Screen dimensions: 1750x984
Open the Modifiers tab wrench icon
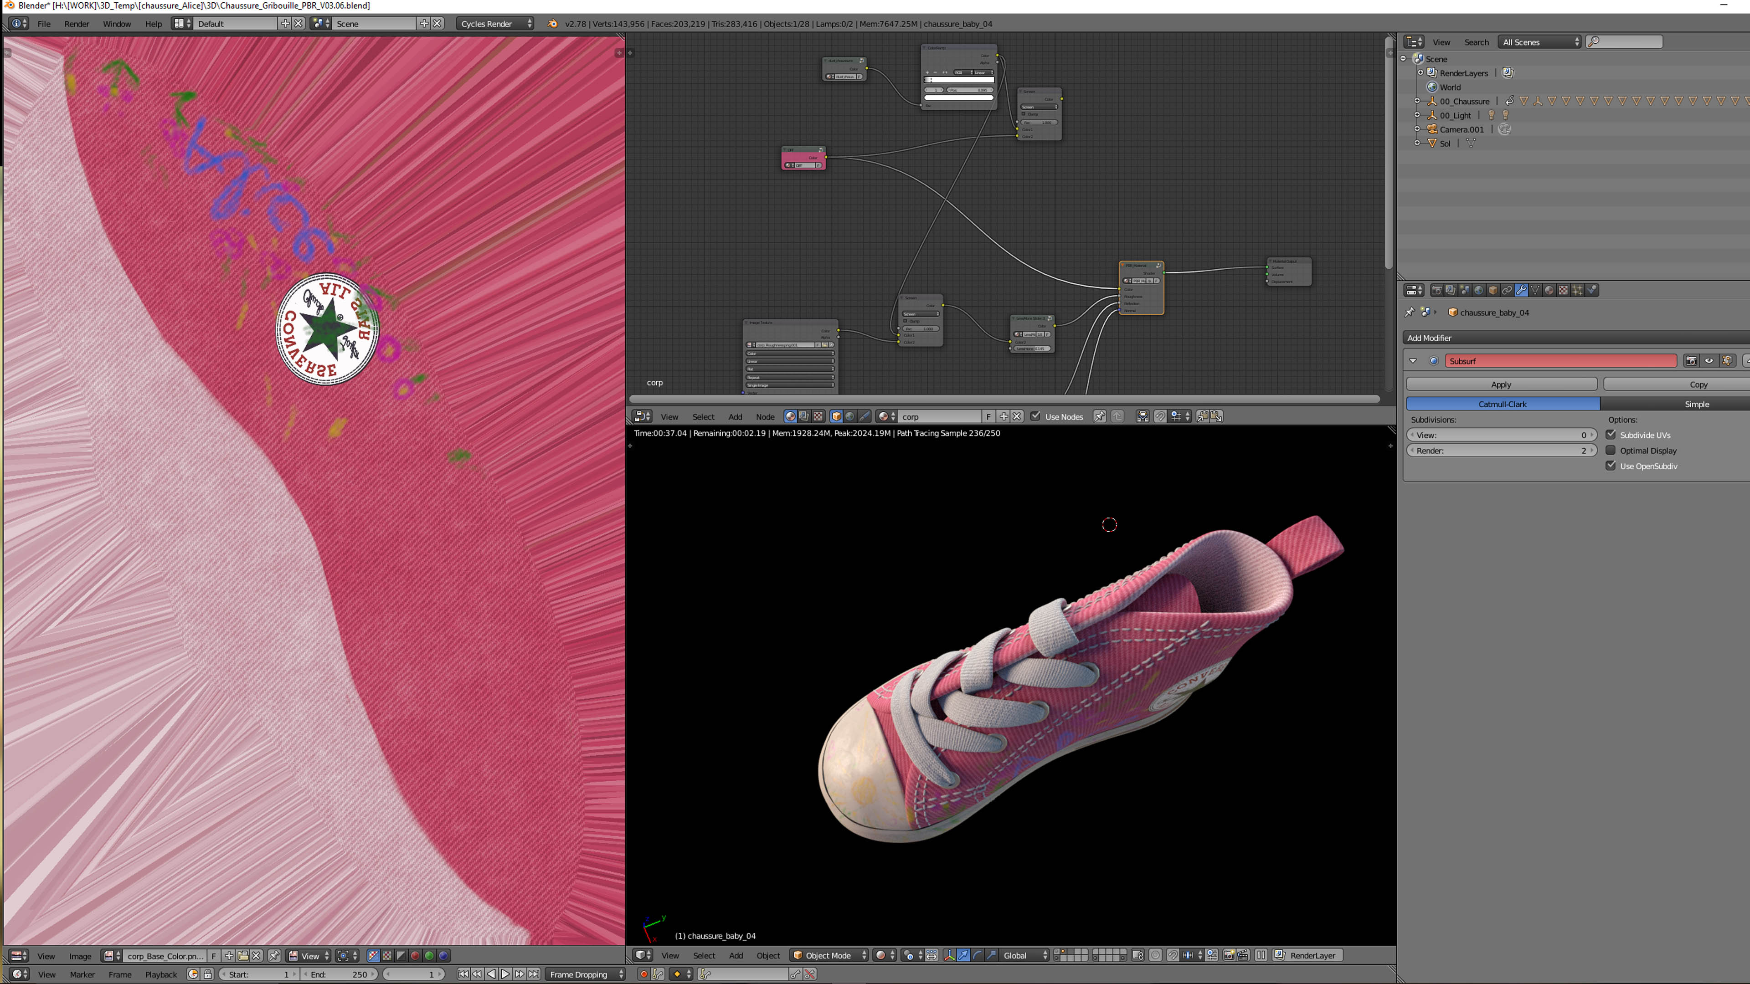pos(1521,290)
